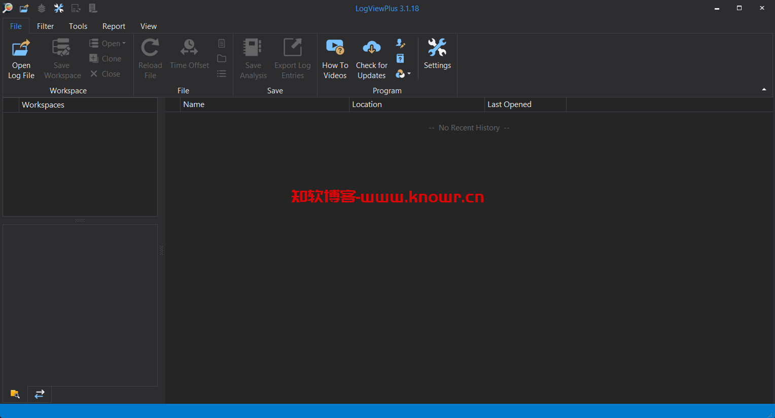Open the workspace Open dropdown
Screen dimensions: 775x418
108,44
